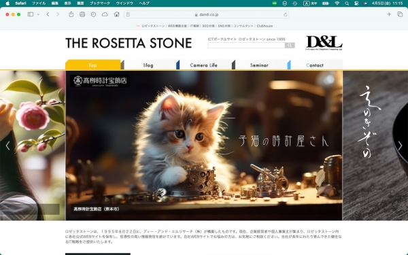Open the LINE menu bar icon
This screenshot has height=255, width=408.
coord(275,3)
